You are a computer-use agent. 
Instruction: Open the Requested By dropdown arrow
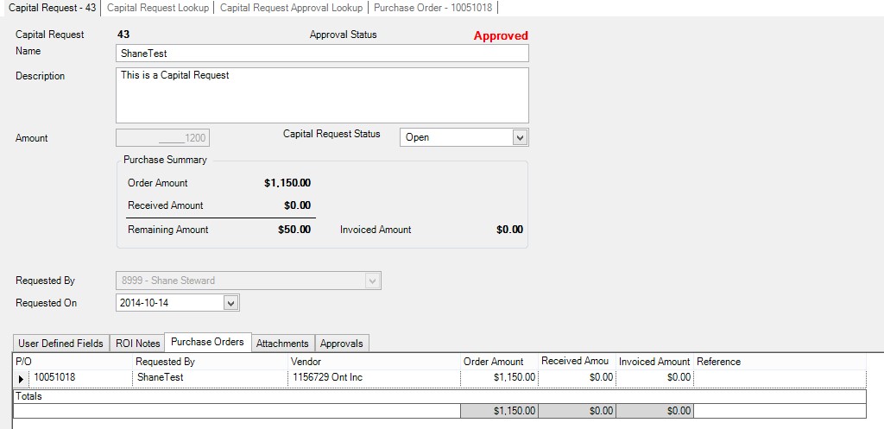point(372,281)
